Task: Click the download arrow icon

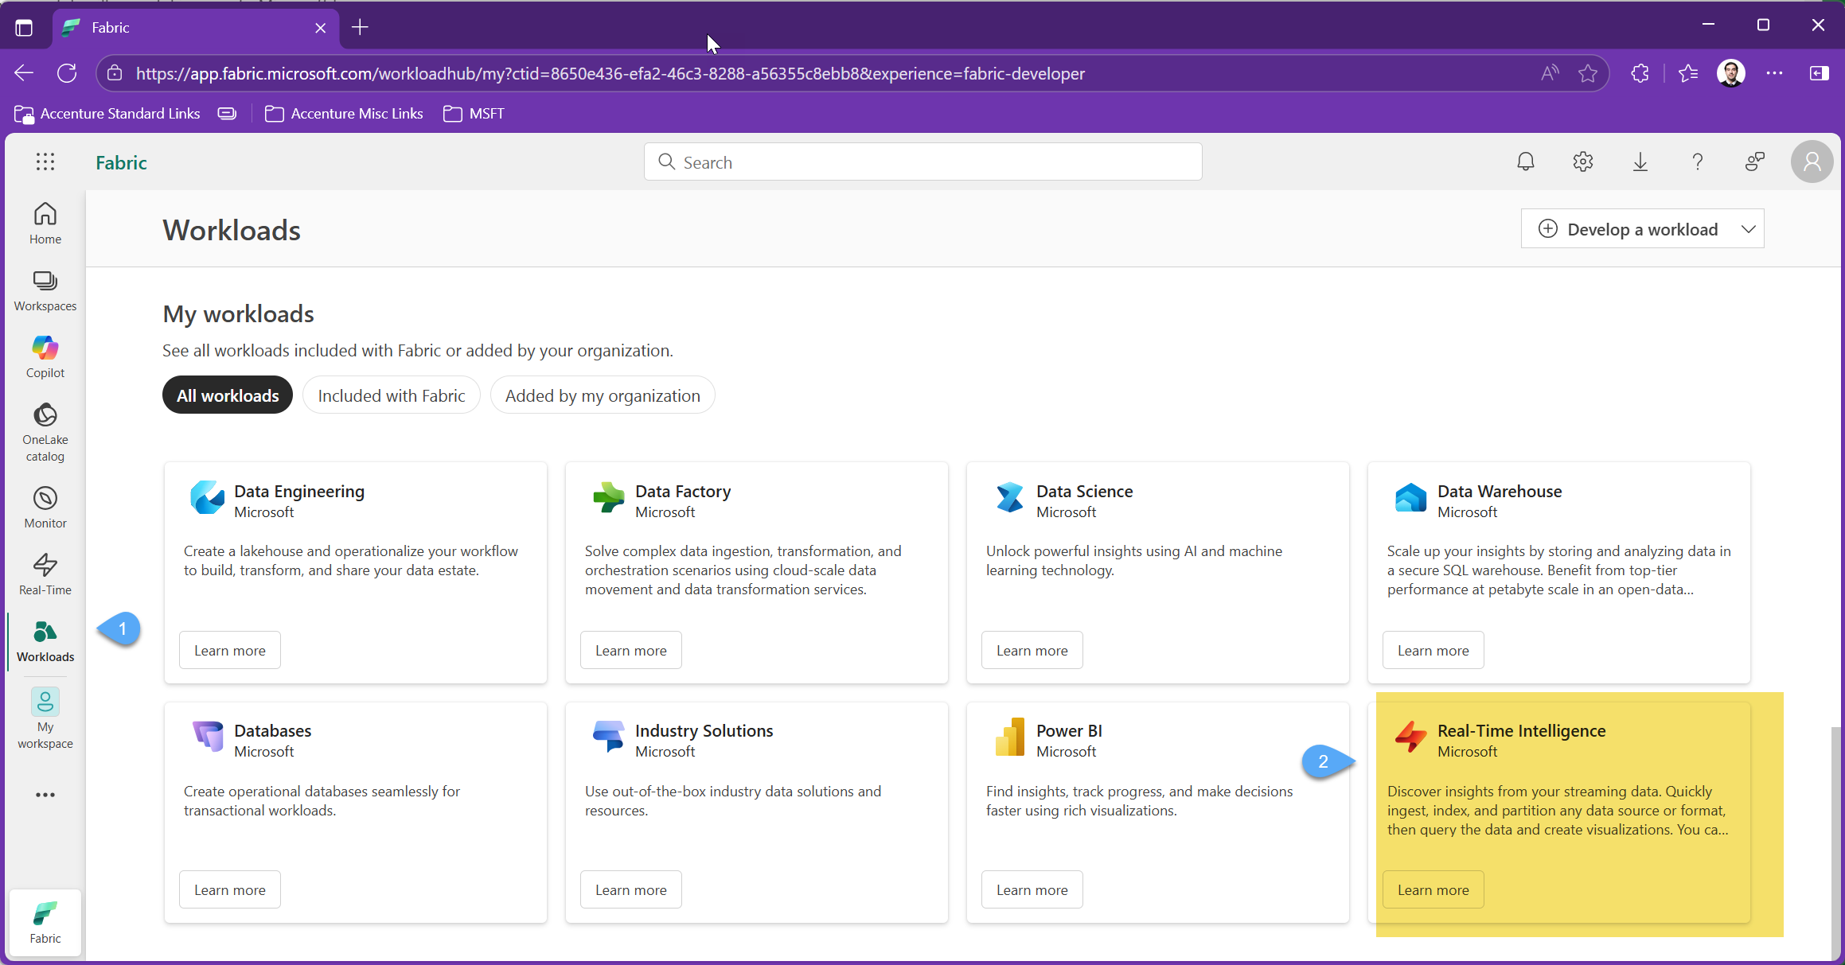Action: point(1640,162)
